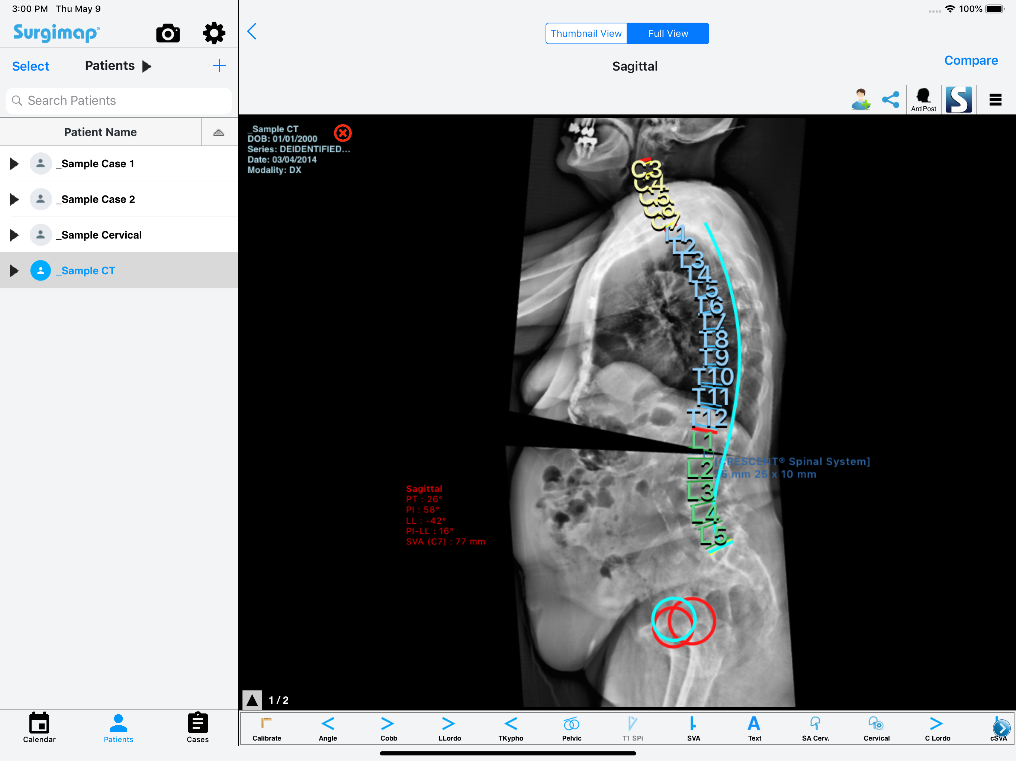Toggle patient name sort order arrow

[219, 132]
